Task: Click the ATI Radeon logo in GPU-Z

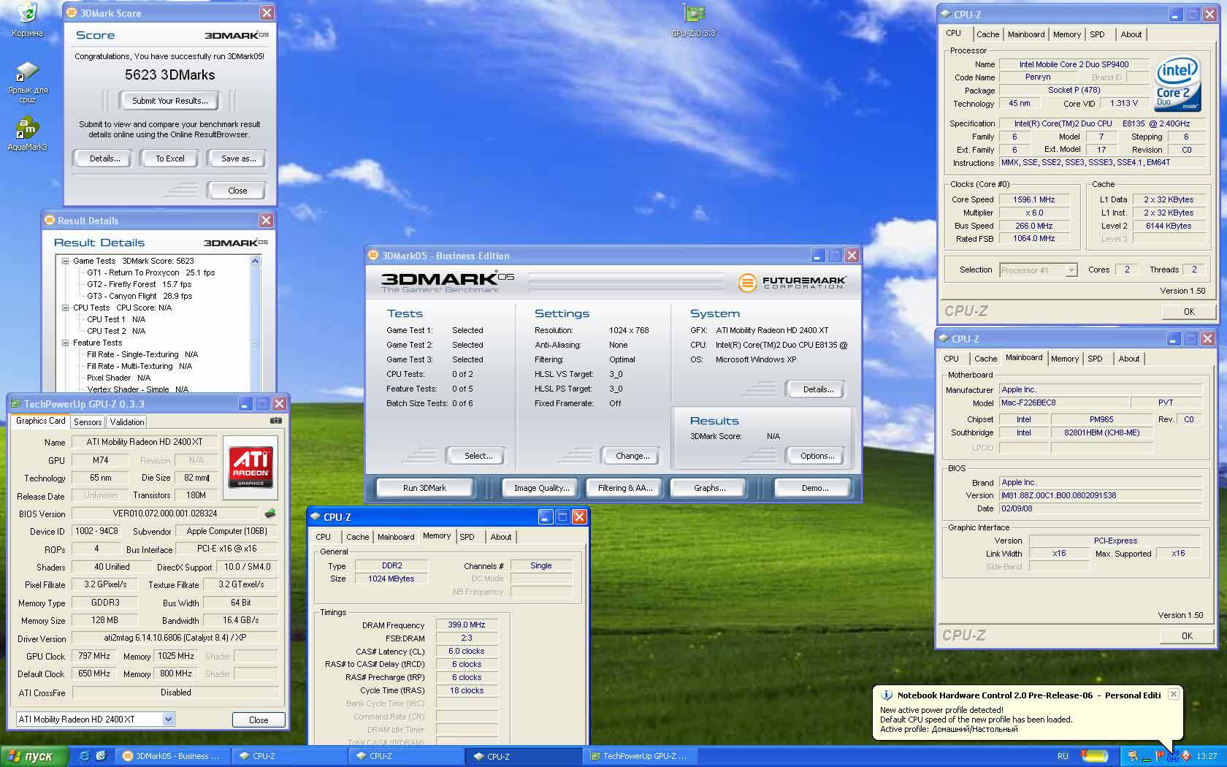Action: 250,467
